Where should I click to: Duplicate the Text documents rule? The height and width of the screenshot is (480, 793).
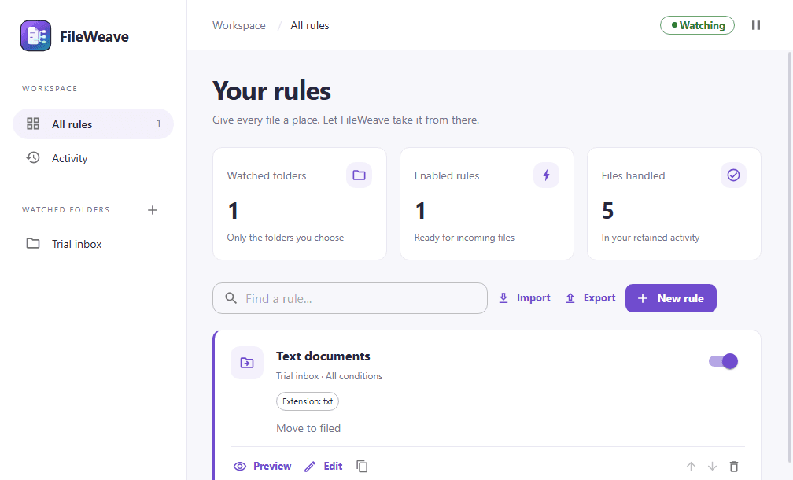(x=362, y=466)
